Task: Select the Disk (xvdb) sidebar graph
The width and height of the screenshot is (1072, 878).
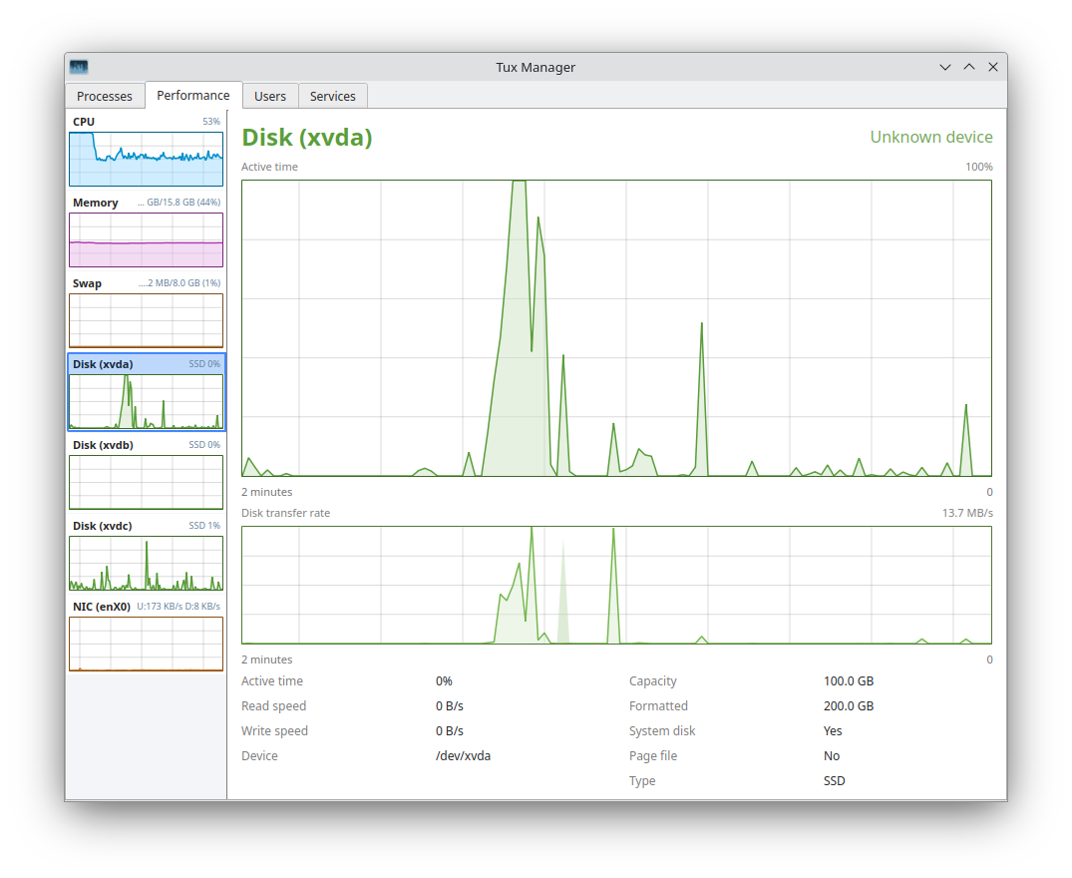Action: pos(147,482)
